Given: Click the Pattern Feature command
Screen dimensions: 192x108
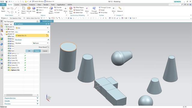Looking at the screenshot, I should point(42,7).
